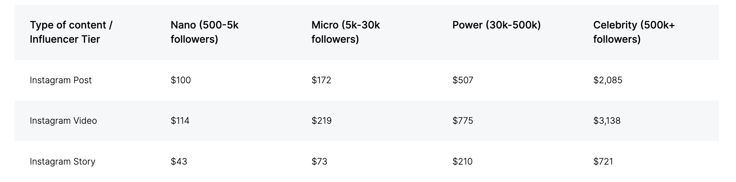Select the Instagram Post row label
This screenshot has height=182, width=736.
[60, 80]
